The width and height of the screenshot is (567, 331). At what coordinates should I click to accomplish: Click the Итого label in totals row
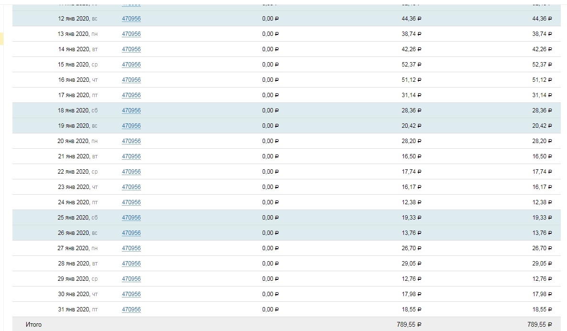pos(33,325)
